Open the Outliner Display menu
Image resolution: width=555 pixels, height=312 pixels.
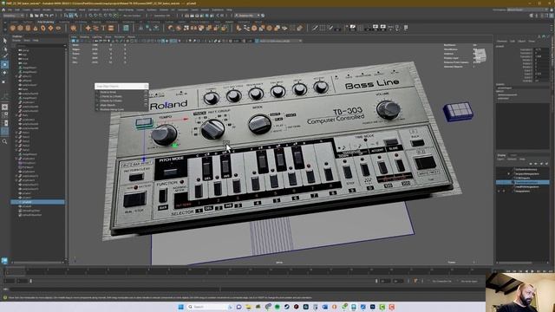coord(16,41)
